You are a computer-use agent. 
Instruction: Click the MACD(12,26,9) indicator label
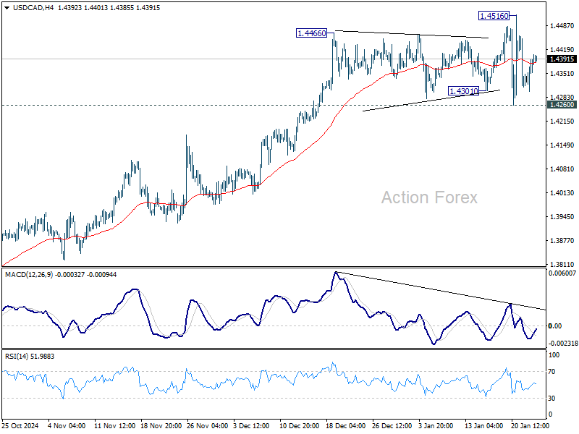(29, 275)
